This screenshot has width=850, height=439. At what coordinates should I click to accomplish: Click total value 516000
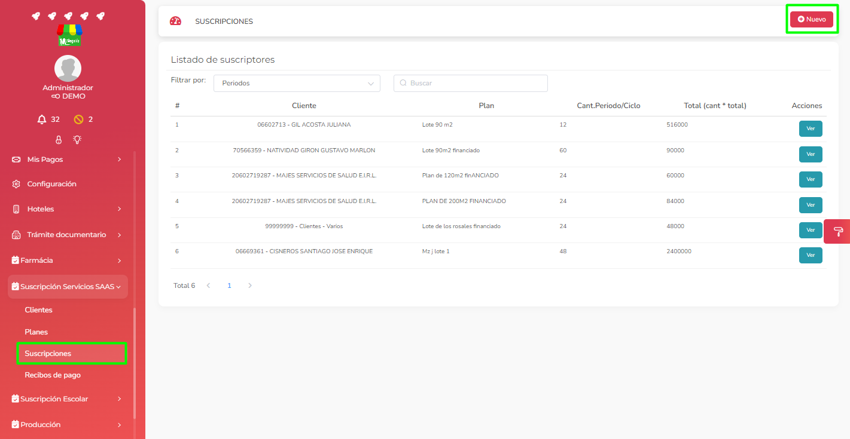[677, 125]
